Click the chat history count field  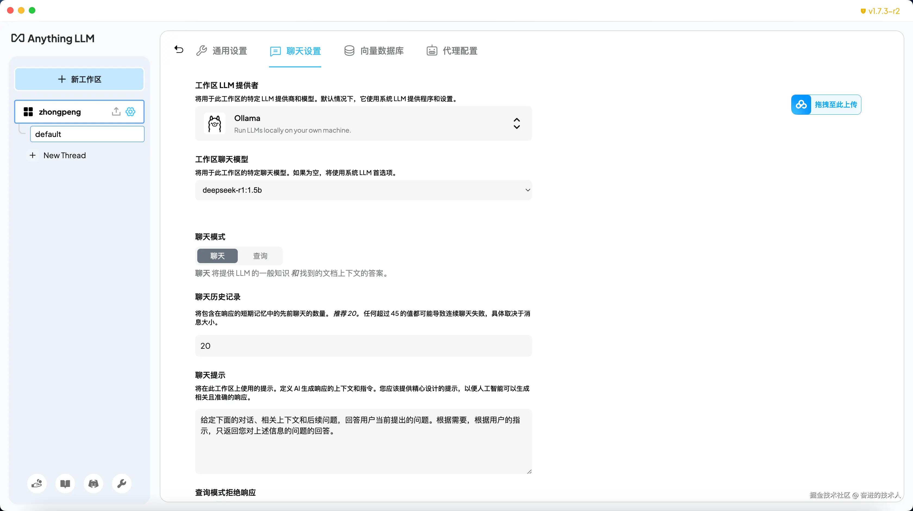click(363, 346)
